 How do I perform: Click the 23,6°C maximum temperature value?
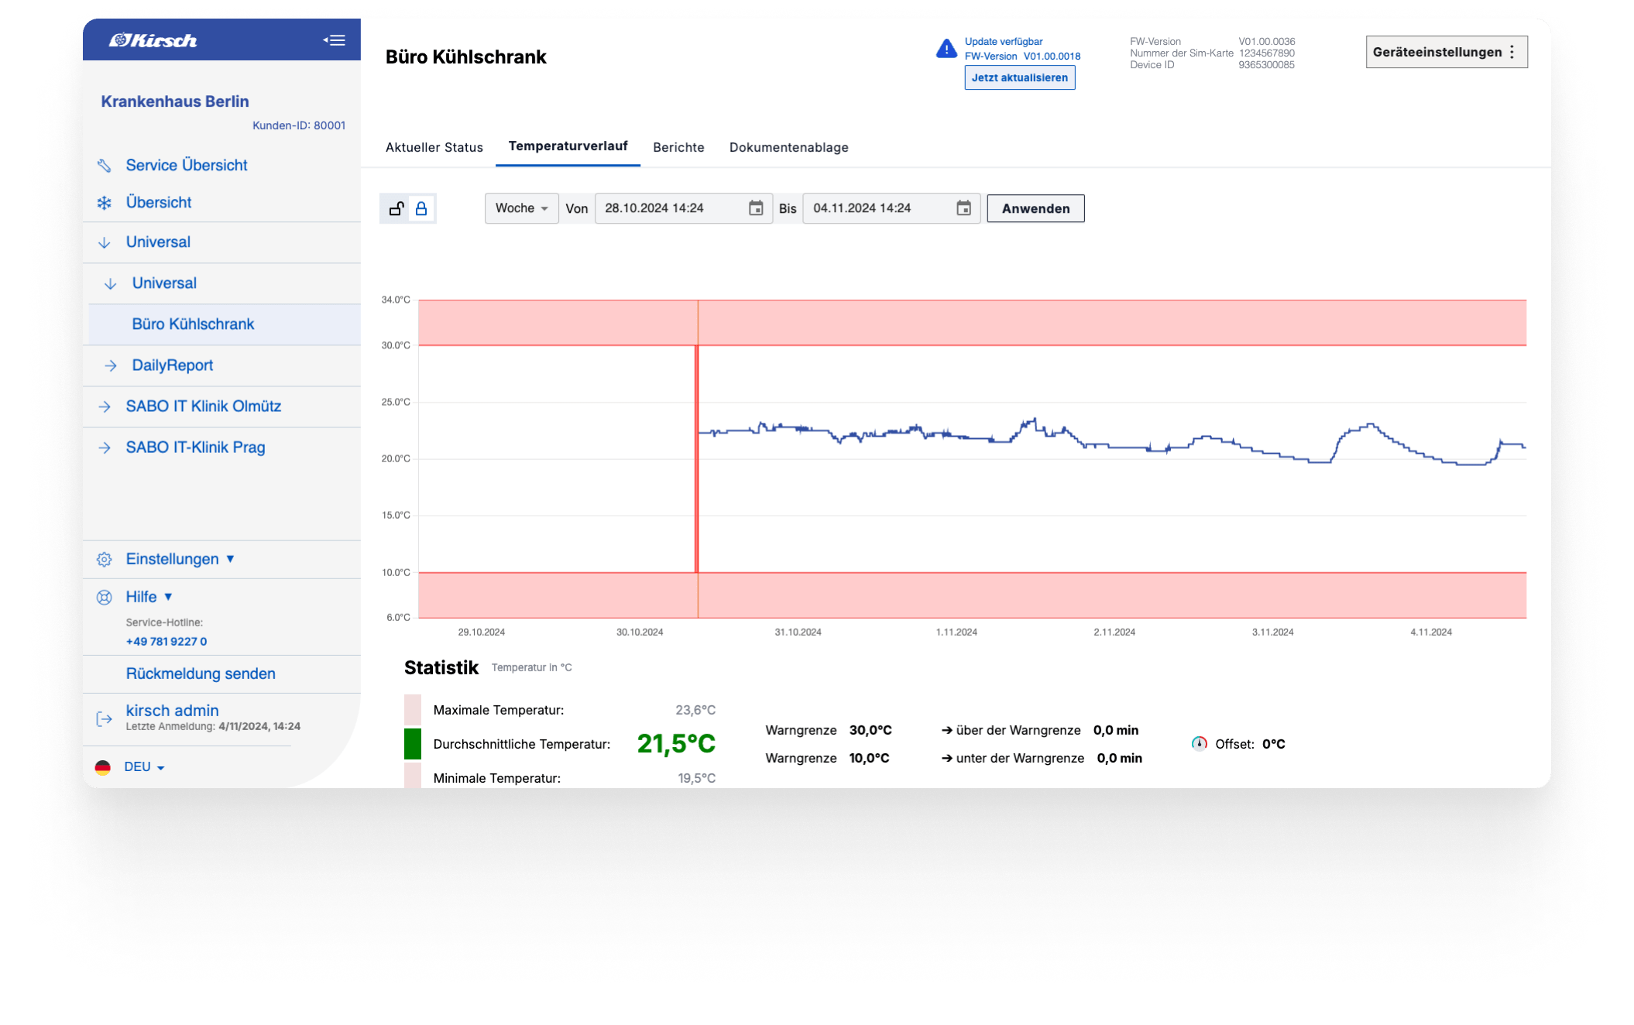tap(695, 710)
